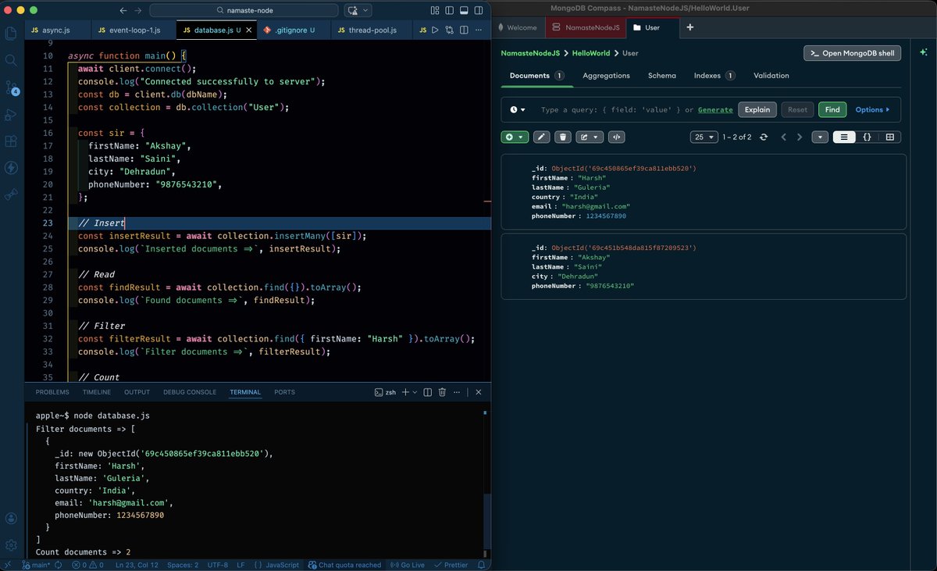Screen dimensions: 937x571
Task: Open the Indexes tab in Compass
Action: pos(714,76)
